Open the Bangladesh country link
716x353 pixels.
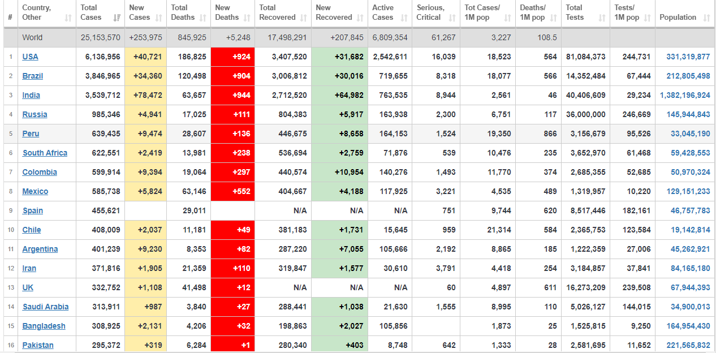pos(44,326)
